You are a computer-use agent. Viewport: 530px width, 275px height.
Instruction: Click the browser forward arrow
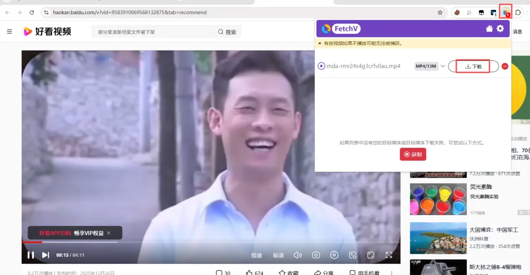pyautogui.click(x=20, y=12)
